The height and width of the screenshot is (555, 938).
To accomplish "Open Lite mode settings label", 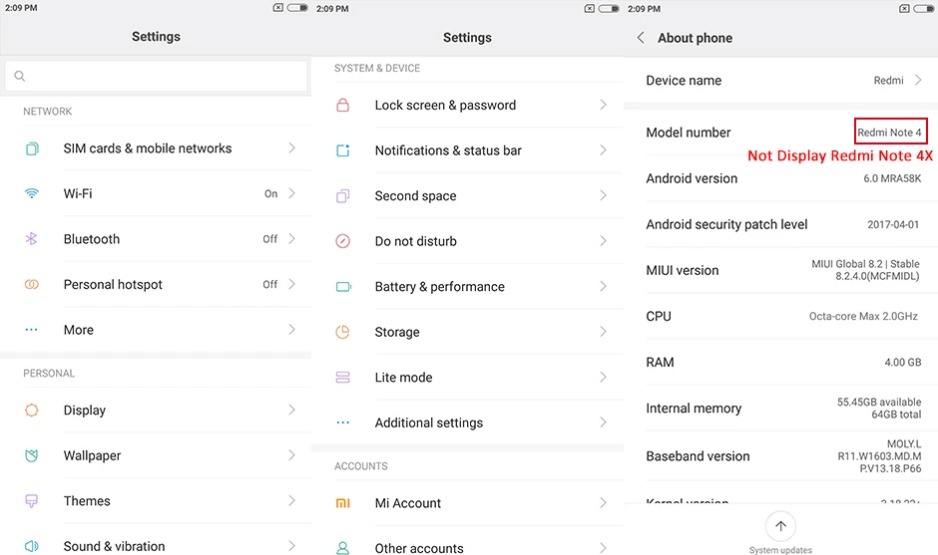I will [404, 378].
